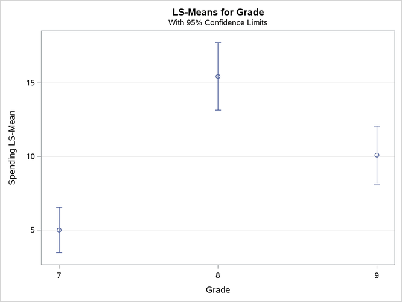Select the upper confidence cap for Grade 8

(218, 43)
